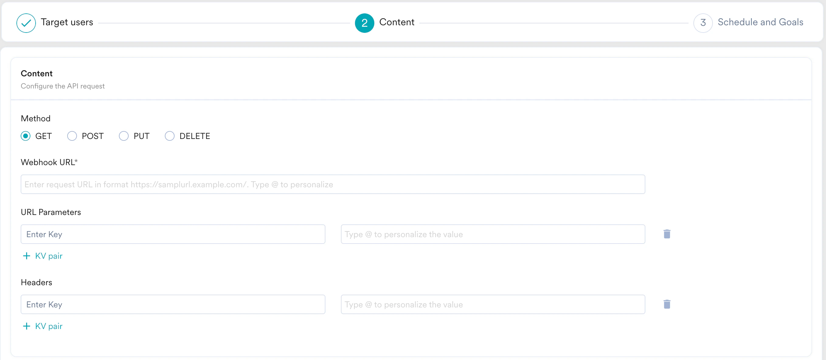Click the personalize value field under Headers

[x=492, y=304]
